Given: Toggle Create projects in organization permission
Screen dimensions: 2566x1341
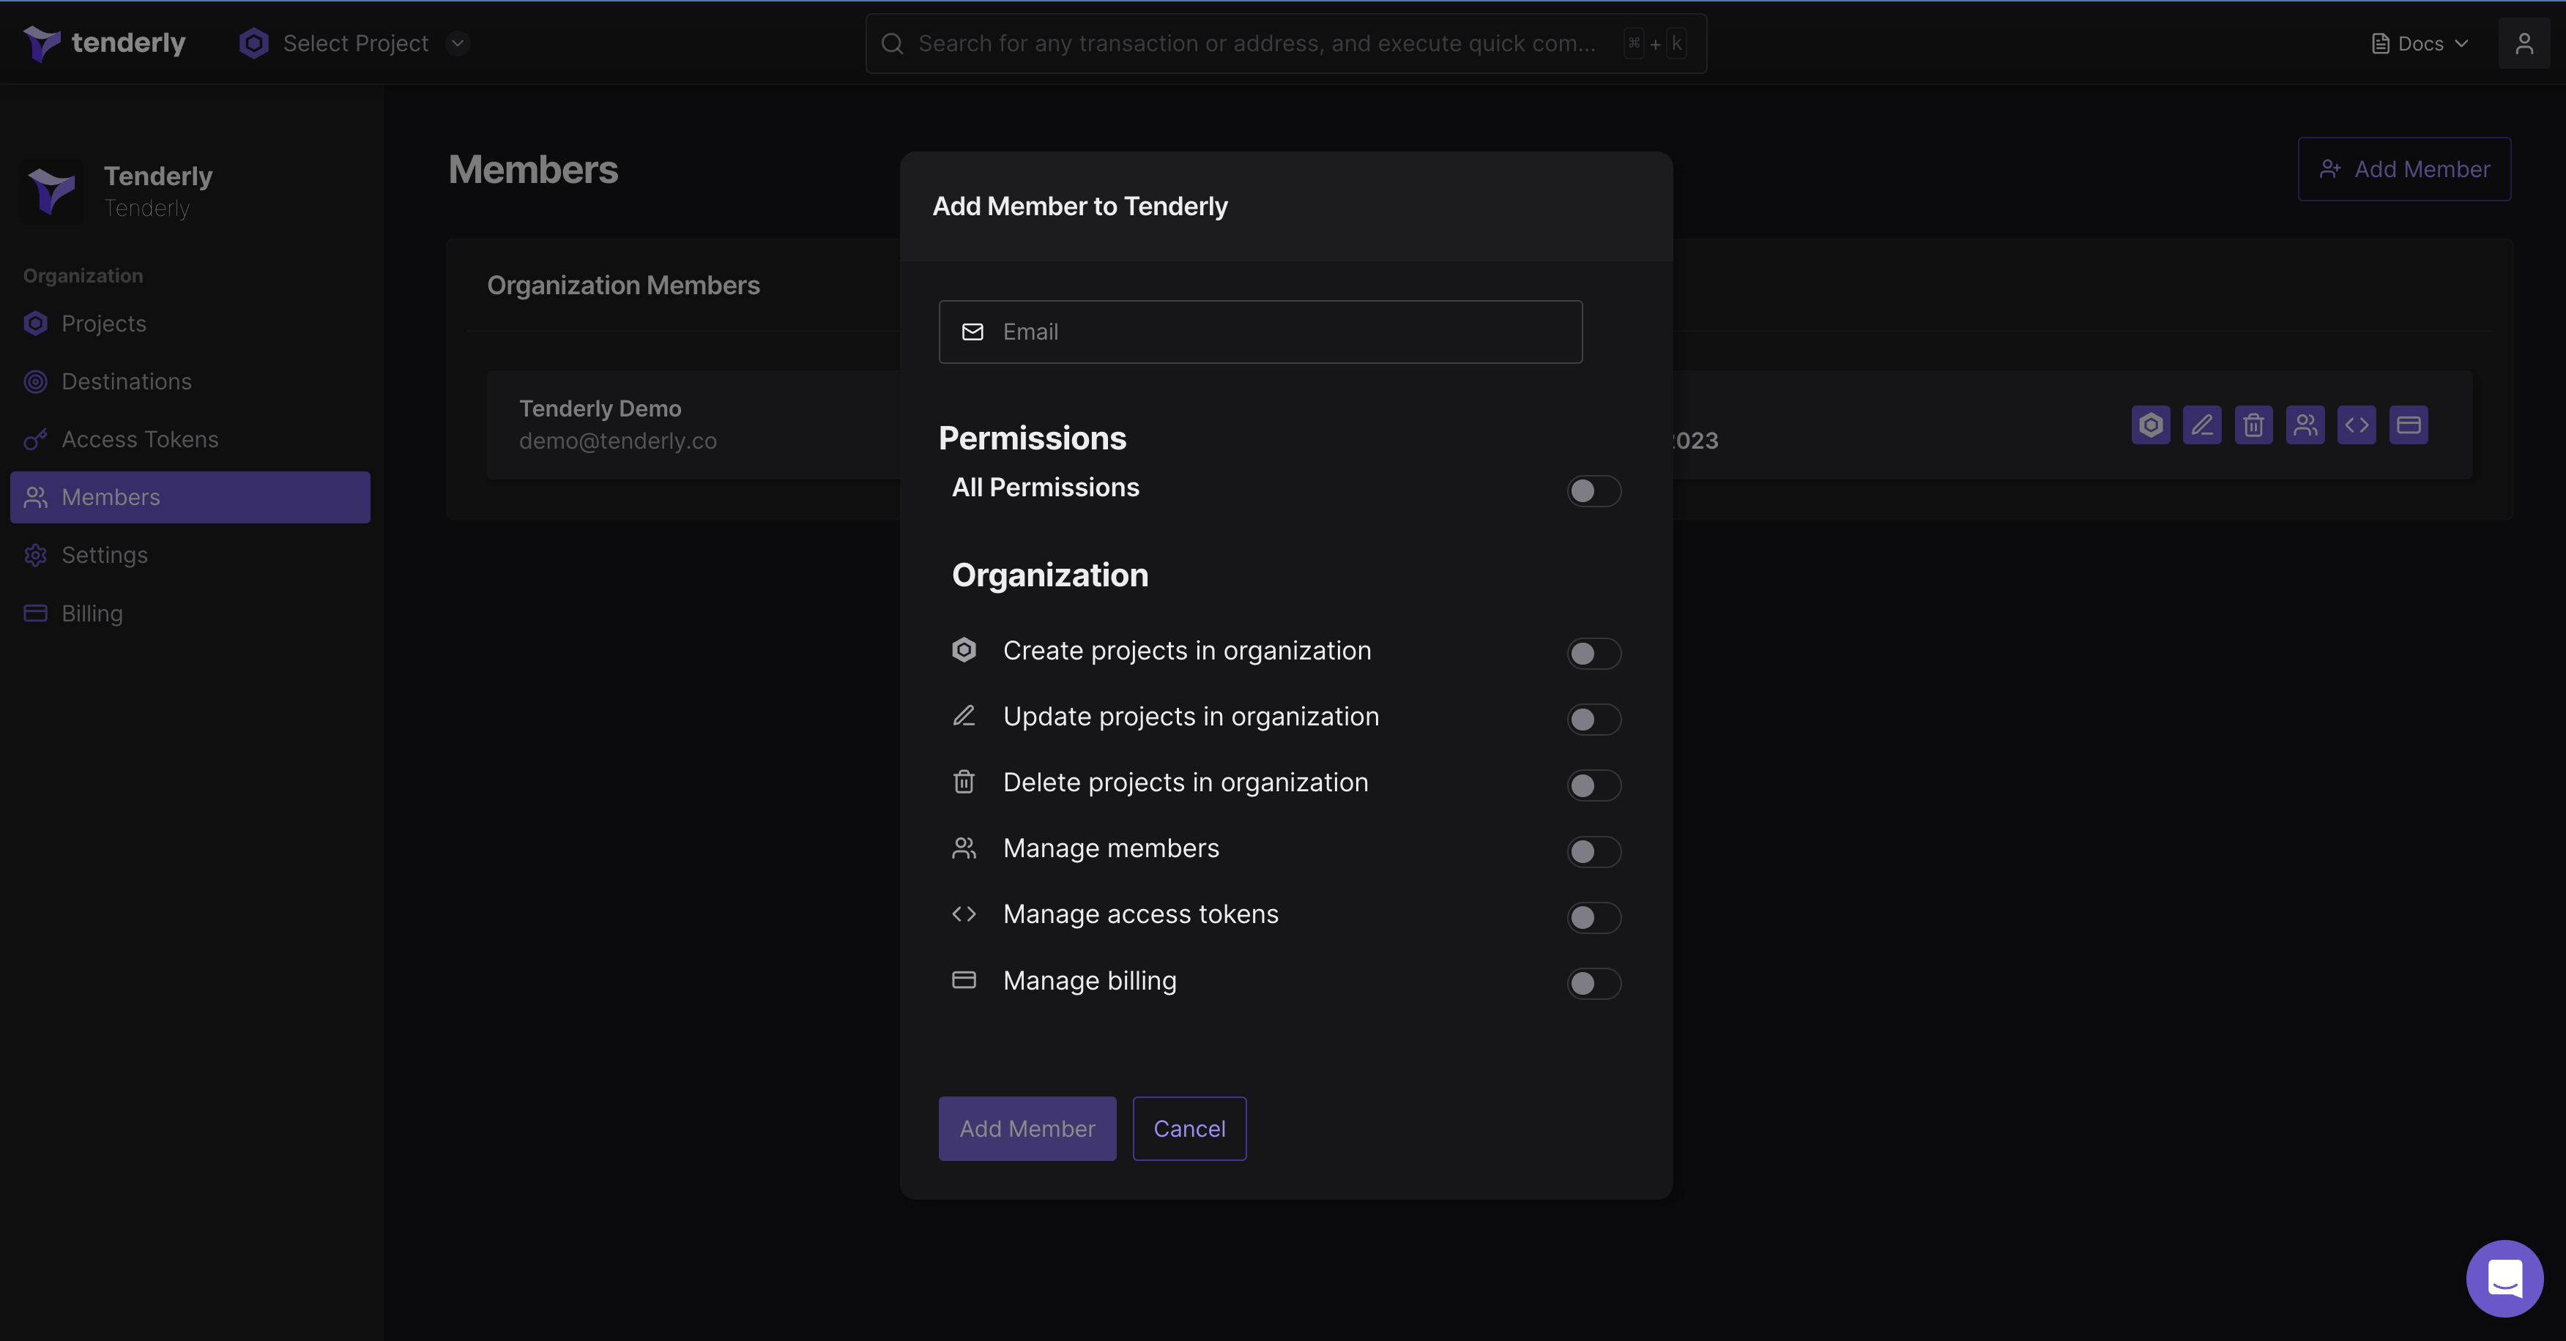Looking at the screenshot, I should (x=1593, y=653).
